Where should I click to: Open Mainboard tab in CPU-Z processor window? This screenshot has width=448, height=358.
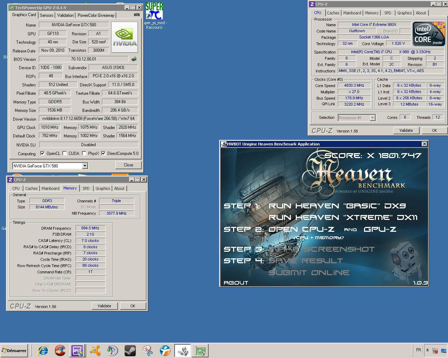coord(352,13)
